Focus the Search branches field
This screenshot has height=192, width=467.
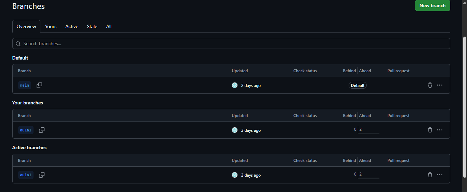pyautogui.click(x=231, y=43)
